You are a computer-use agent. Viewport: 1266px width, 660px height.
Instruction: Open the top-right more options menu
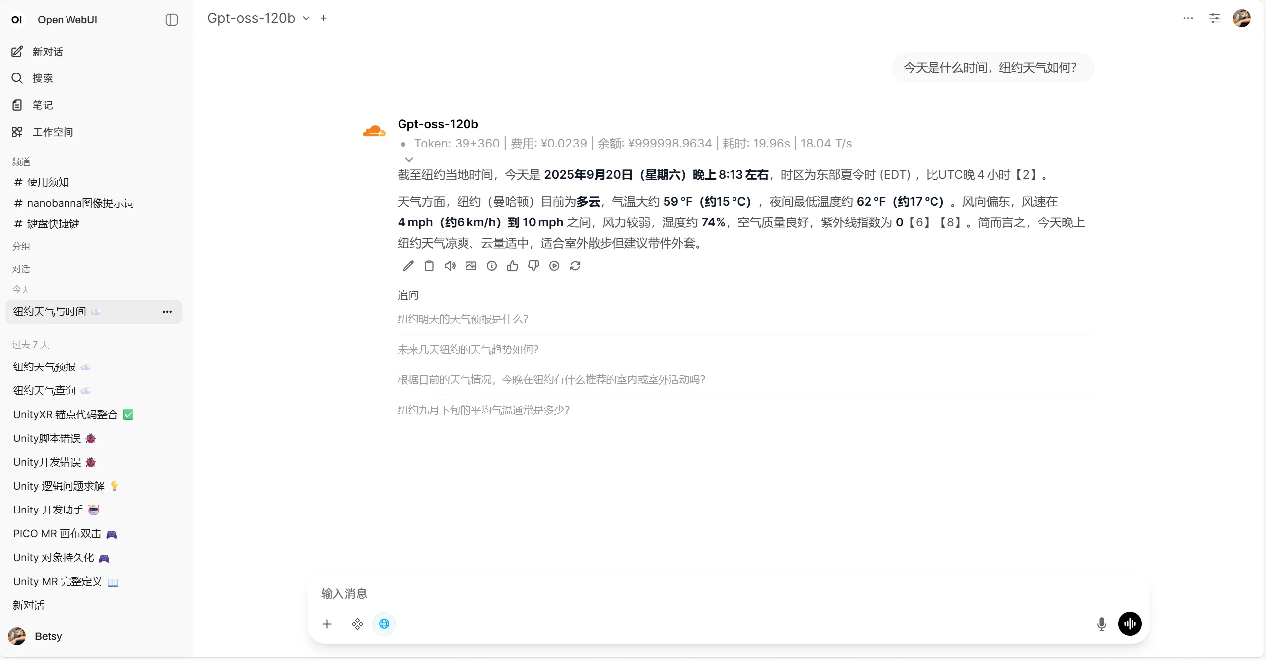[1187, 18]
